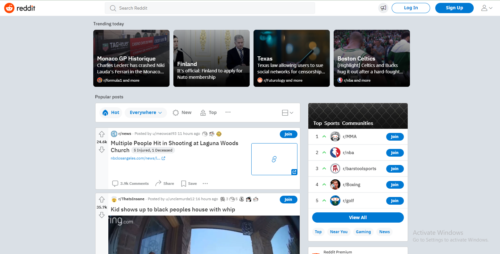Click the r/Boxing community avatar
The width and height of the screenshot is (500, 254).
[x=335, y=184]
